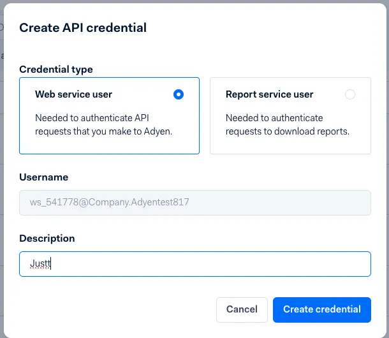Select the Report service user radio button
The height and width of the screenshot is (338, 389).
tap(350, 94)
